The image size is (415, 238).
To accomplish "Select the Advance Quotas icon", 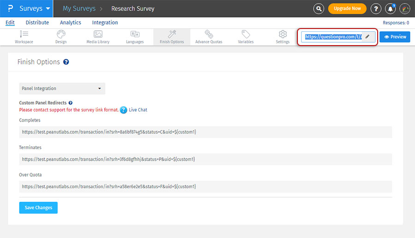I will 208,35.
